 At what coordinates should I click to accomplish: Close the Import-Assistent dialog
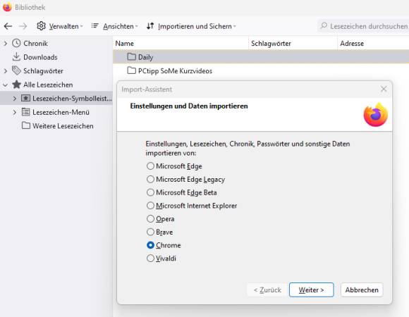click(384, 89)
